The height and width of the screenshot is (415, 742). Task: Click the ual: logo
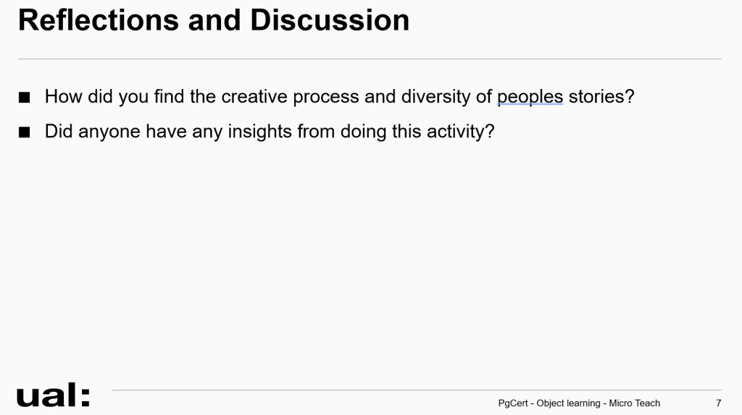53,395
